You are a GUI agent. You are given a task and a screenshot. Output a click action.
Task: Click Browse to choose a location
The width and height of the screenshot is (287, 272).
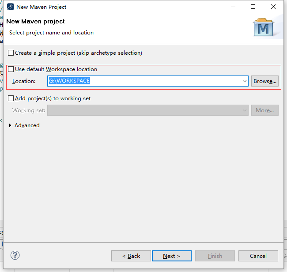[265, 81]
